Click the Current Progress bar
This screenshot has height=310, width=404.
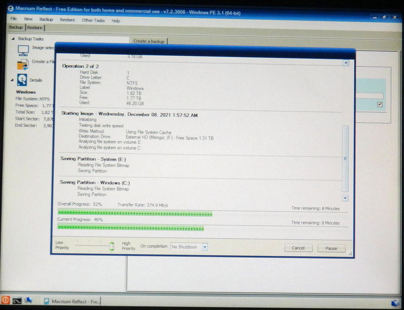tap(203, 228)
